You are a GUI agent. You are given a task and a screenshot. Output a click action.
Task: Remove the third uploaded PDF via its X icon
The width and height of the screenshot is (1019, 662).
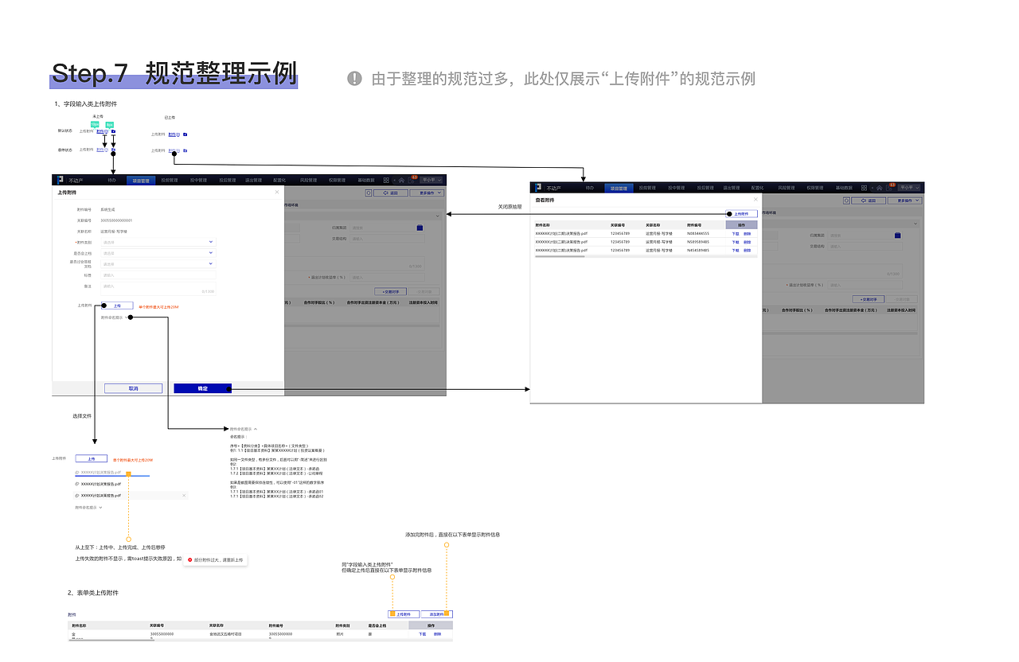(185, 496)
